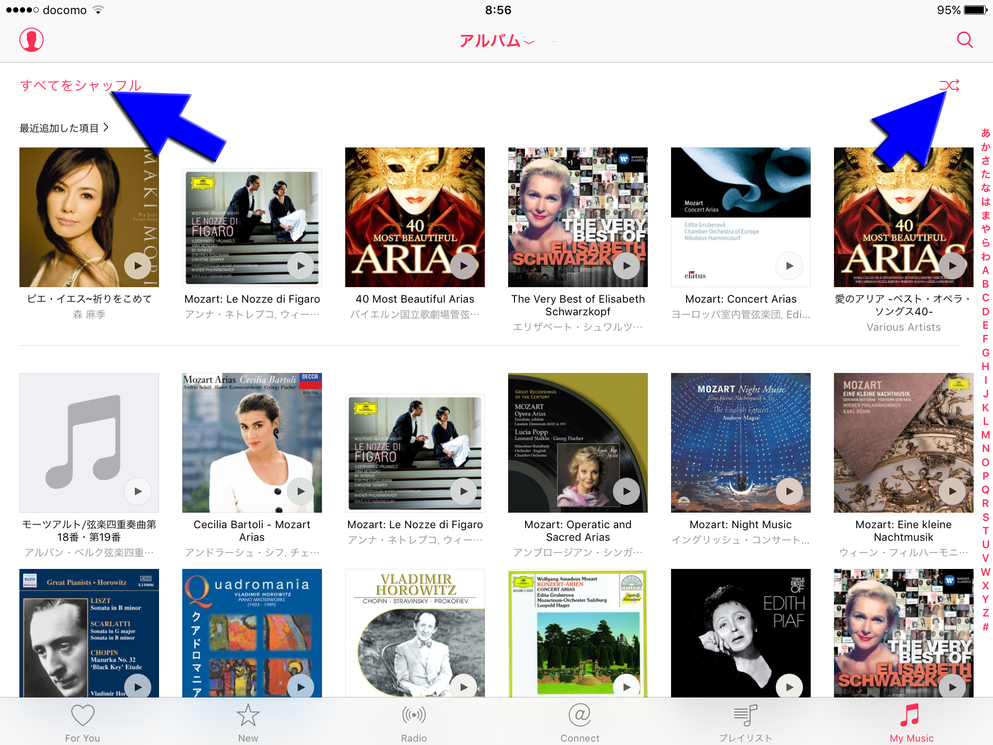Play Quadromania Horowitz album

coord(301,687)
